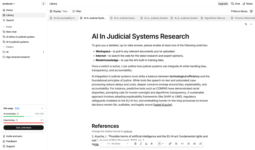Apply bold formatting from the floating toolbar
255x150 pixels.
point(135,144)
